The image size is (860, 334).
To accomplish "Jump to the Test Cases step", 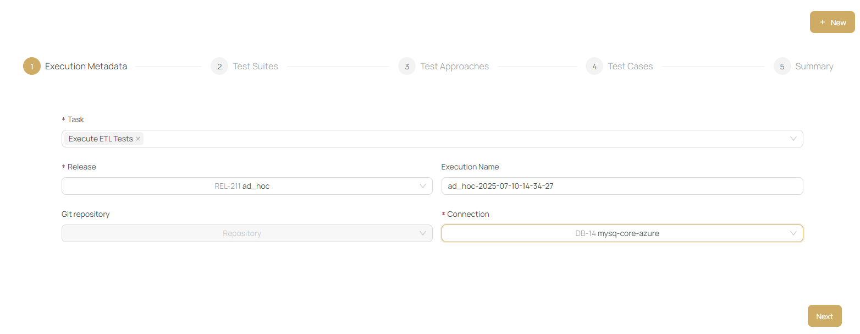I will pos(630,67).
